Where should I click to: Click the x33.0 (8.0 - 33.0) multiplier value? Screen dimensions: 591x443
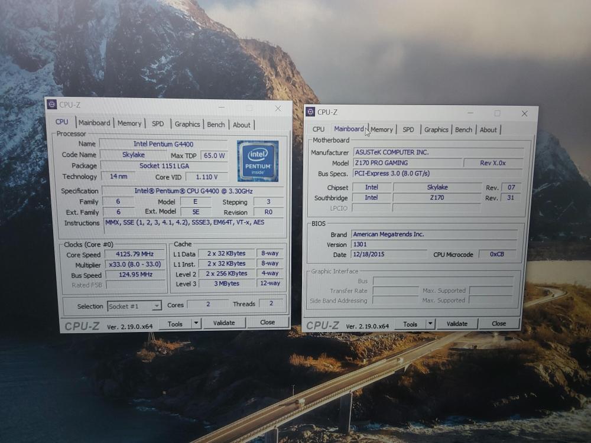point(135,264)
